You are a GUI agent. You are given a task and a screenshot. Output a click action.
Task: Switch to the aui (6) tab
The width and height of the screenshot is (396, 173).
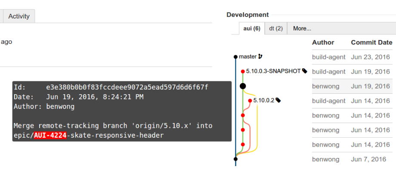(x=252, y=28)
